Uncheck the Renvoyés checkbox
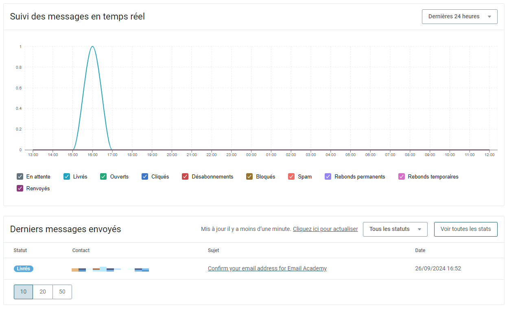 click(x=20, y=188)
